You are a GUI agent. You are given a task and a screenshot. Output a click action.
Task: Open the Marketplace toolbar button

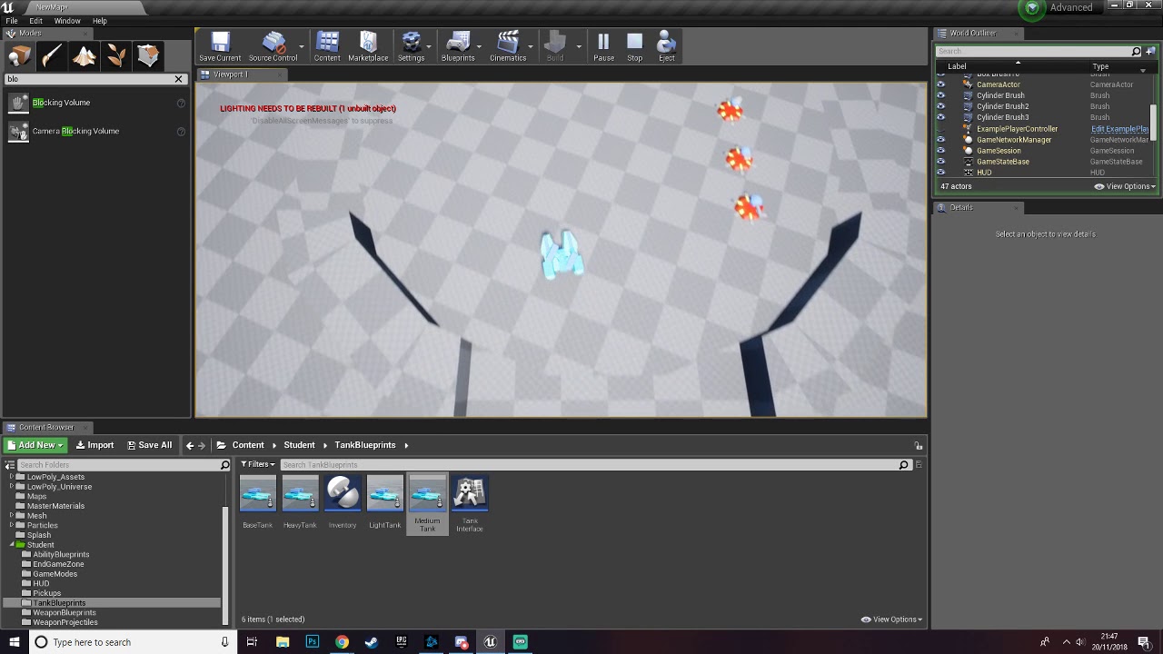tap(368, 47)
